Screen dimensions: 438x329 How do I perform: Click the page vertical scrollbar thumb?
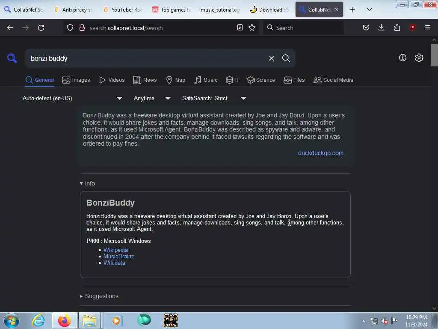[434, 55]
